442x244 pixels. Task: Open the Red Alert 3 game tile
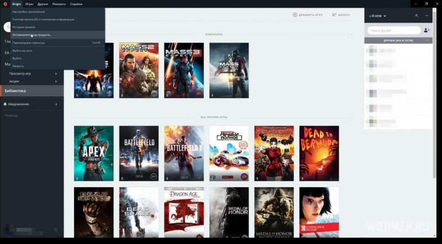point(274,154)
